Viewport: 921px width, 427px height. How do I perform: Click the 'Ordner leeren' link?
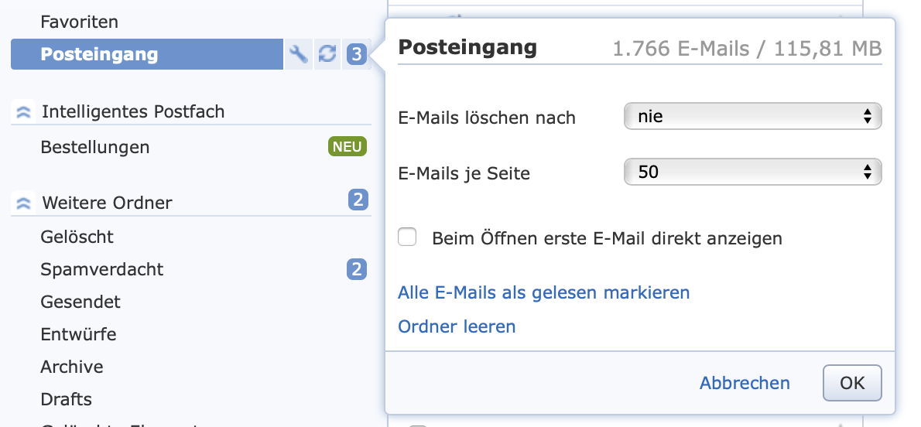pos(457,326)
